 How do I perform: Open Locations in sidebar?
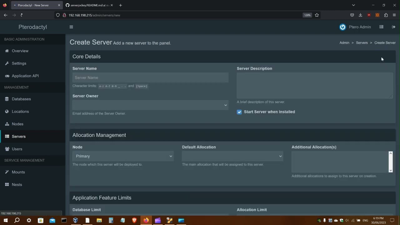tap(20, 112)
